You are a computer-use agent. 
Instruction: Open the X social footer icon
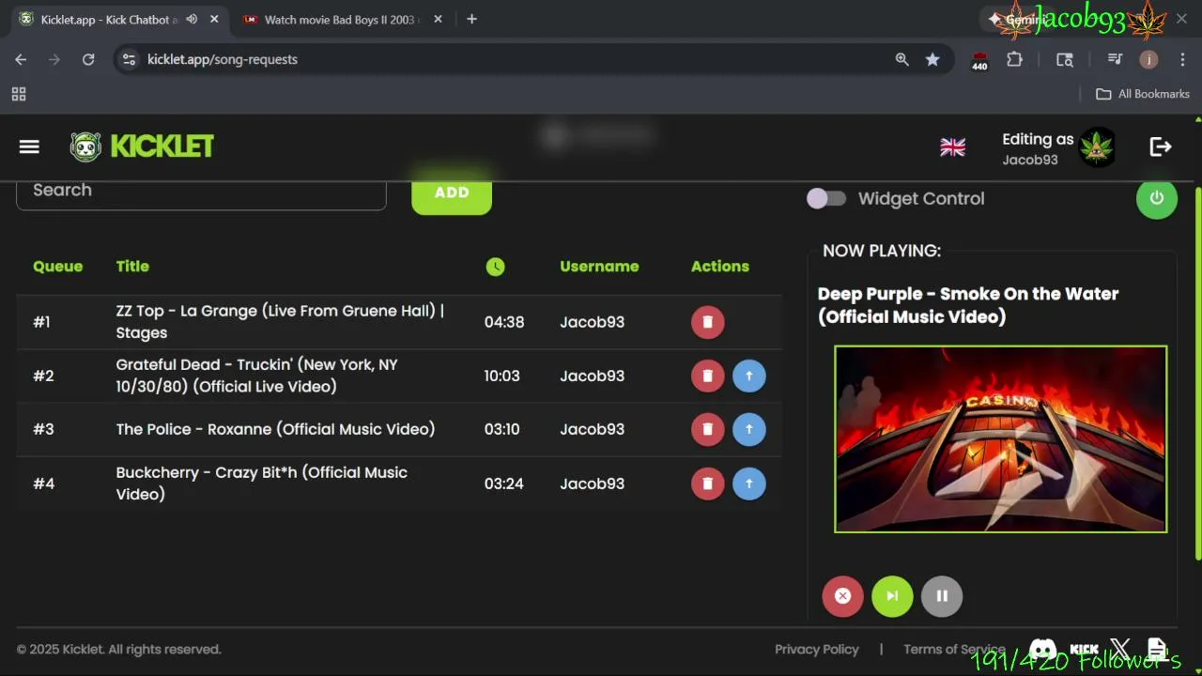click(1120, 649)
